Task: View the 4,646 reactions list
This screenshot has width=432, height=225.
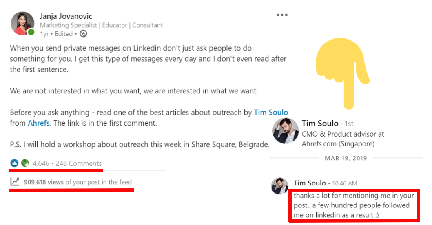Action: click(41, 163)
